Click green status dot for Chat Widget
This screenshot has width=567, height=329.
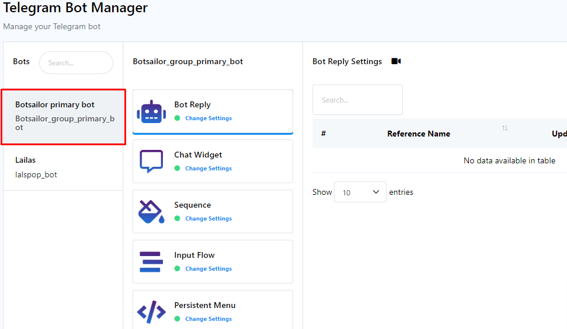pos(177,169)
